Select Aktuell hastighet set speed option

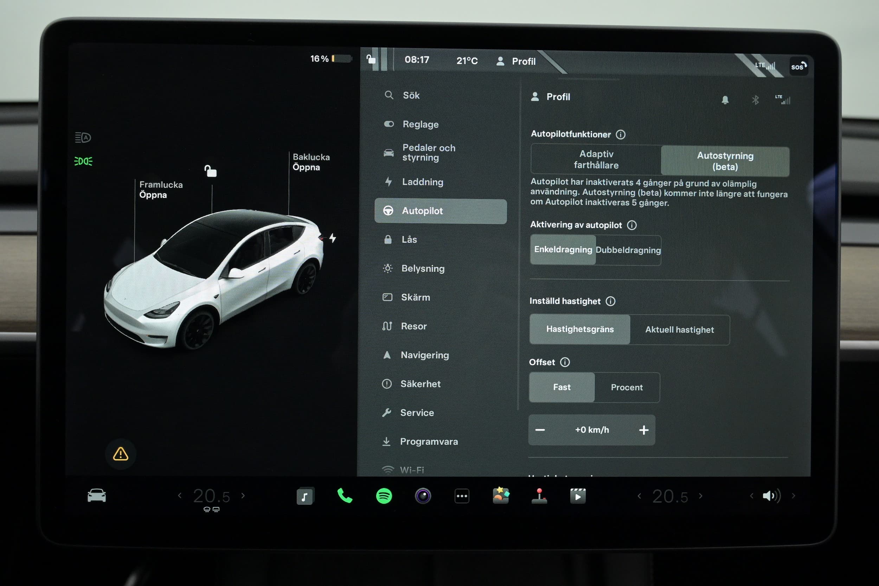pos(679,330)
